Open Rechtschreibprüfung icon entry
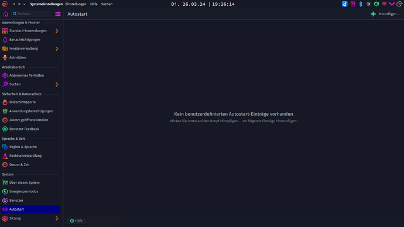The height and width of the screenshot is (227, 404). 5,156
